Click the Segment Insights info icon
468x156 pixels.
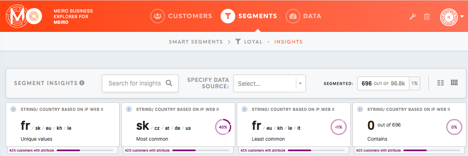click(82, 83)
